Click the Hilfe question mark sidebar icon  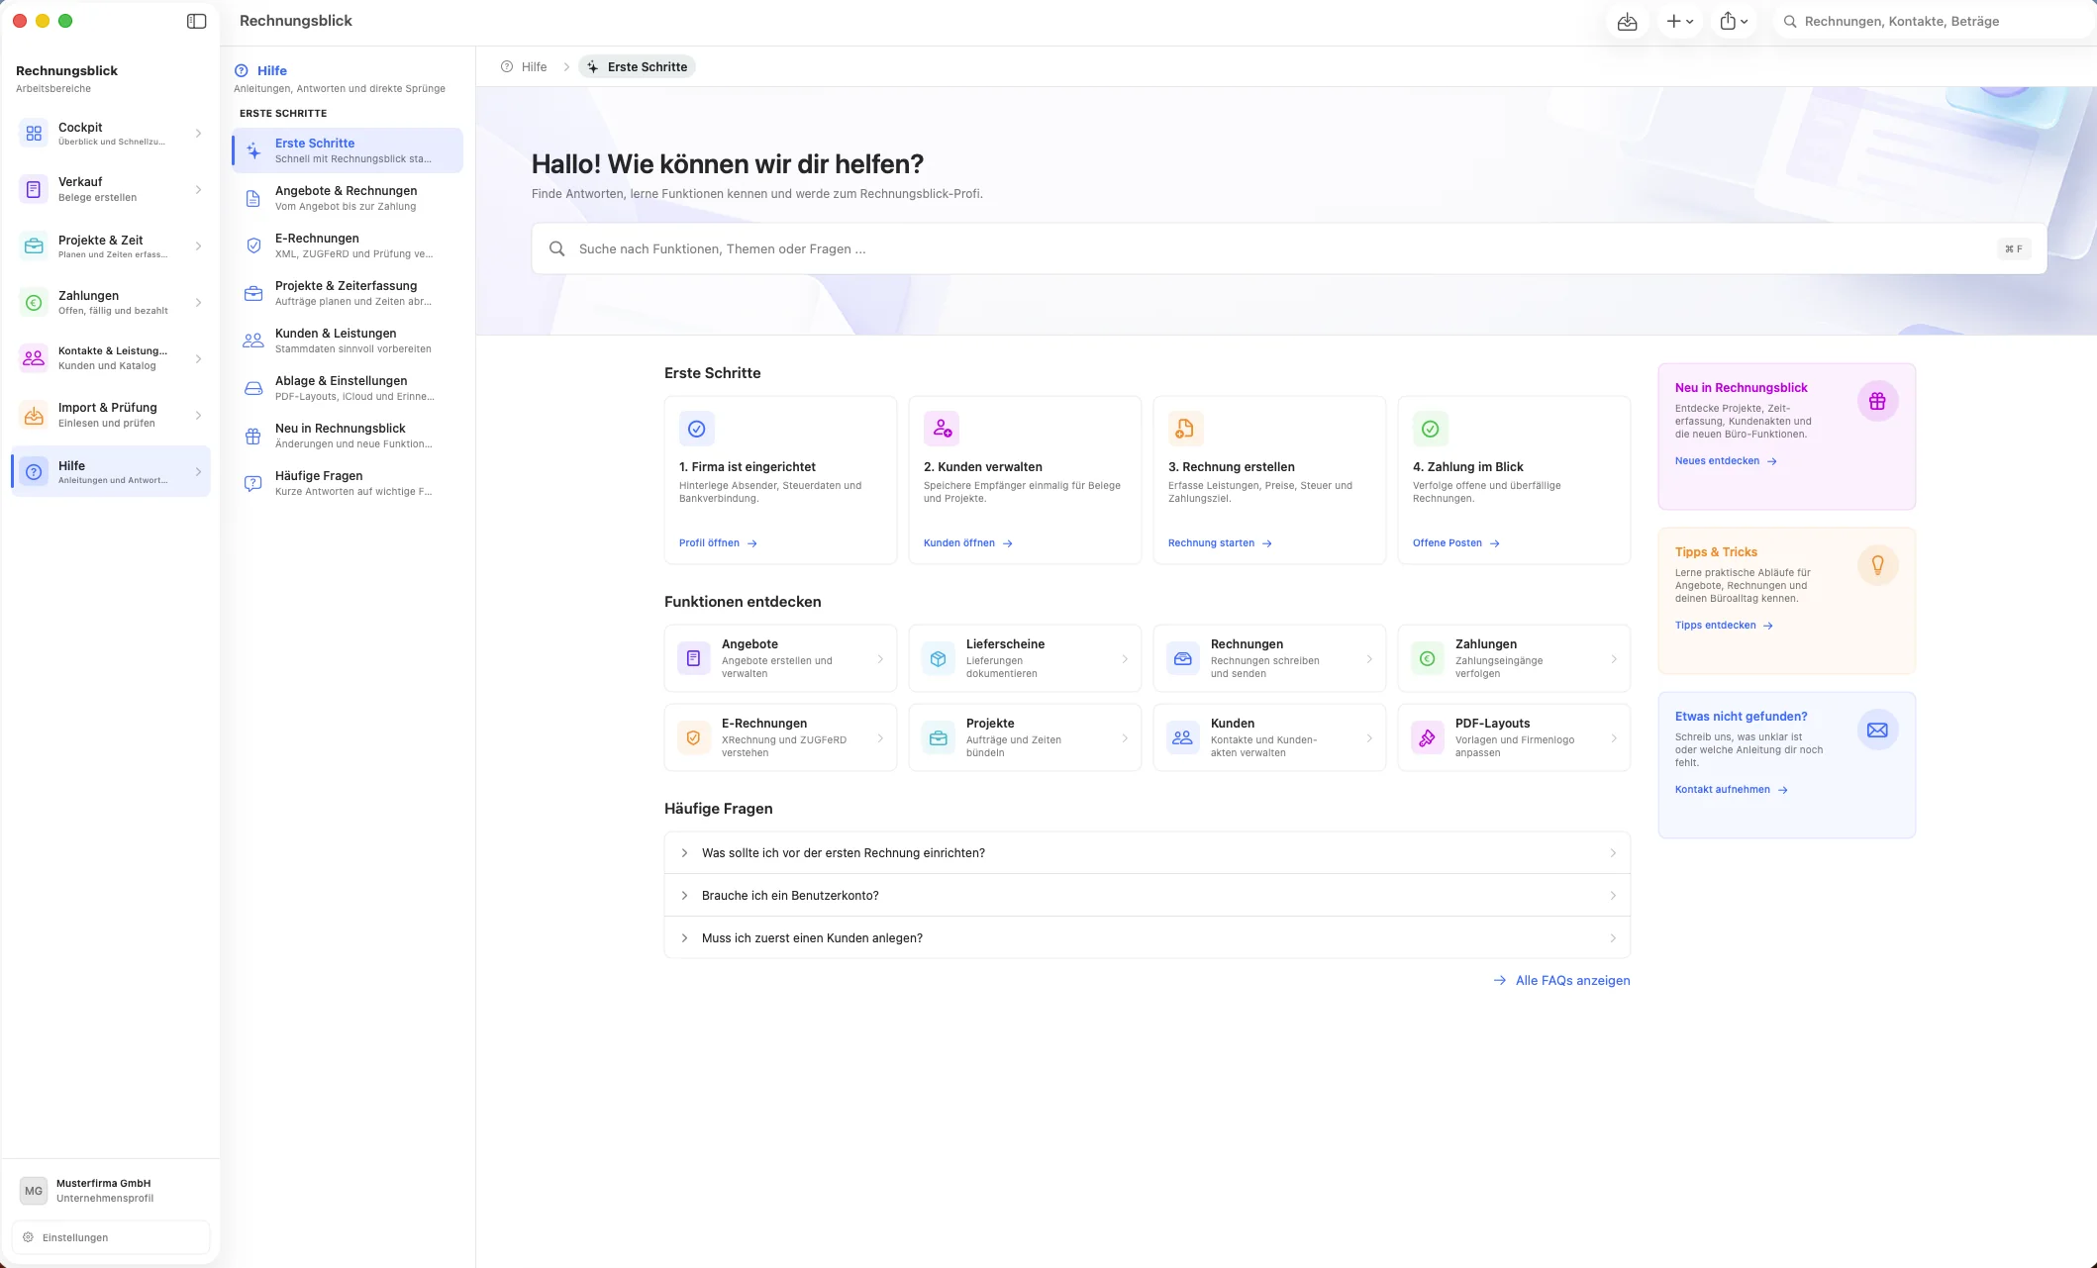tap(34, 472)
